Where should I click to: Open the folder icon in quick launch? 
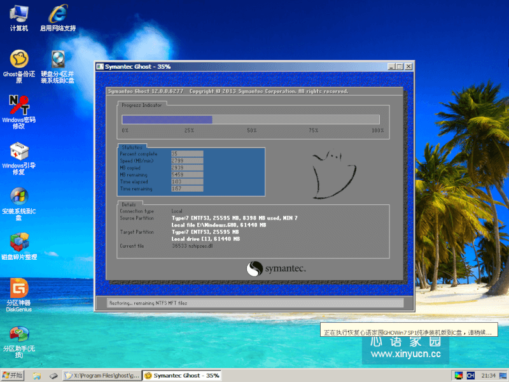(37, 376)
